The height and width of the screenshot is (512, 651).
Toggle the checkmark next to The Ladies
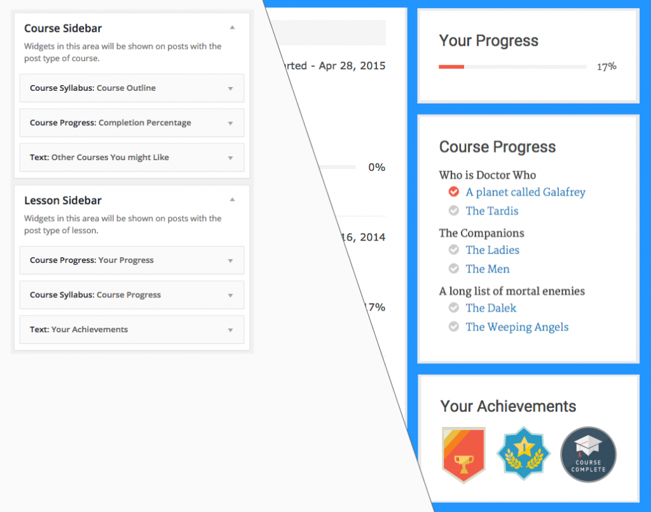[453, 250]
